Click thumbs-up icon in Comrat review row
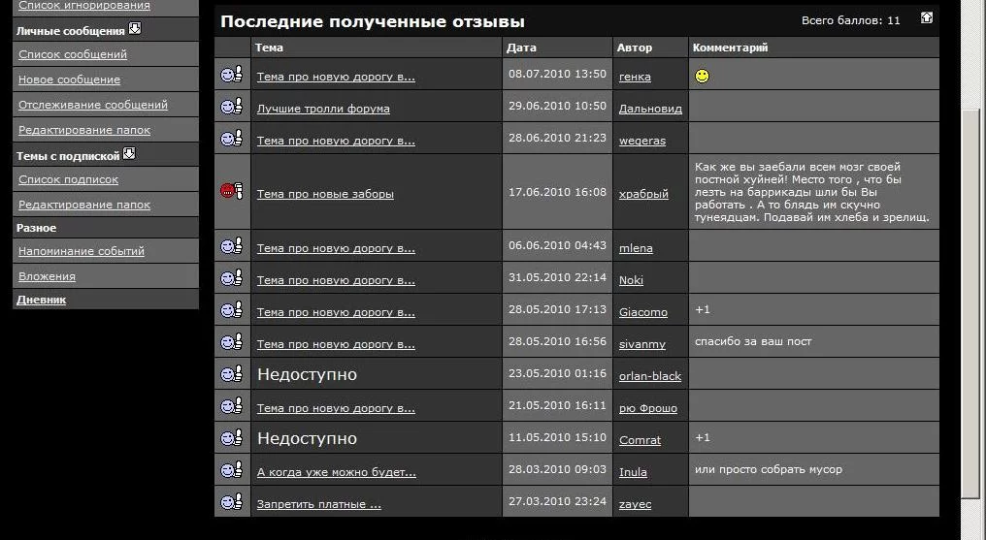 coord(232,438)
